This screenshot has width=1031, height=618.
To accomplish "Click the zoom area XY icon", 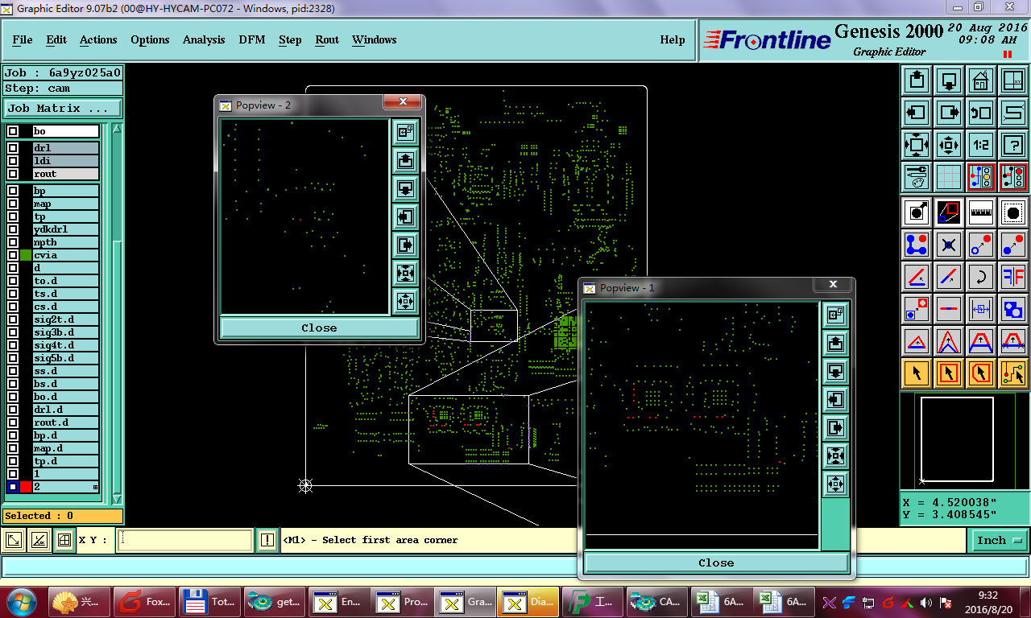I will 1013,80.
